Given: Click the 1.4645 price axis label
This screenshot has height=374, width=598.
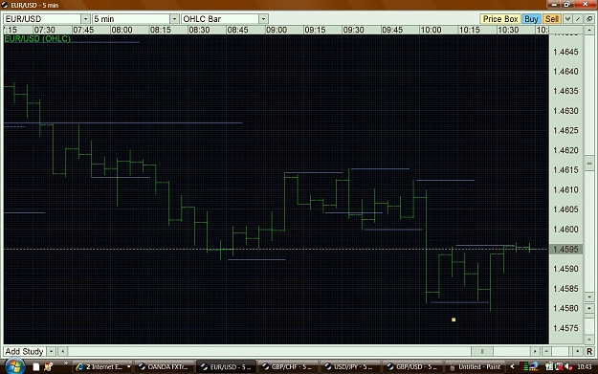Looking at the screenshot, I should 565,52.
